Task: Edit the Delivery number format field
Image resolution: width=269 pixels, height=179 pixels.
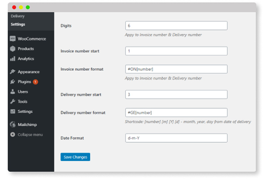Action: coord(176,113)
